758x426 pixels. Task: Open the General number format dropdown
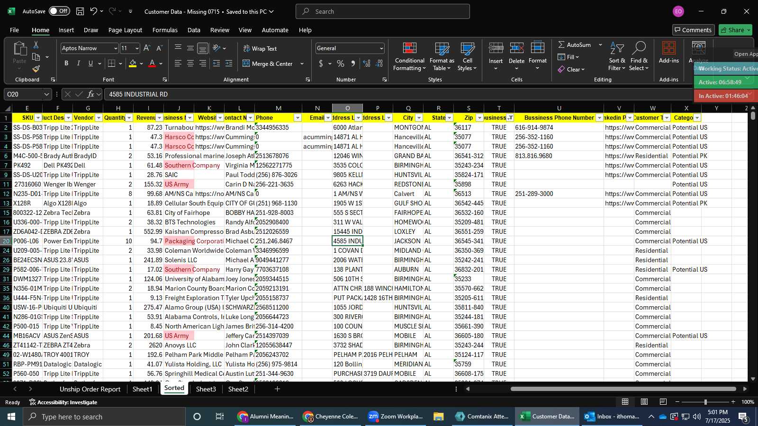381,48
